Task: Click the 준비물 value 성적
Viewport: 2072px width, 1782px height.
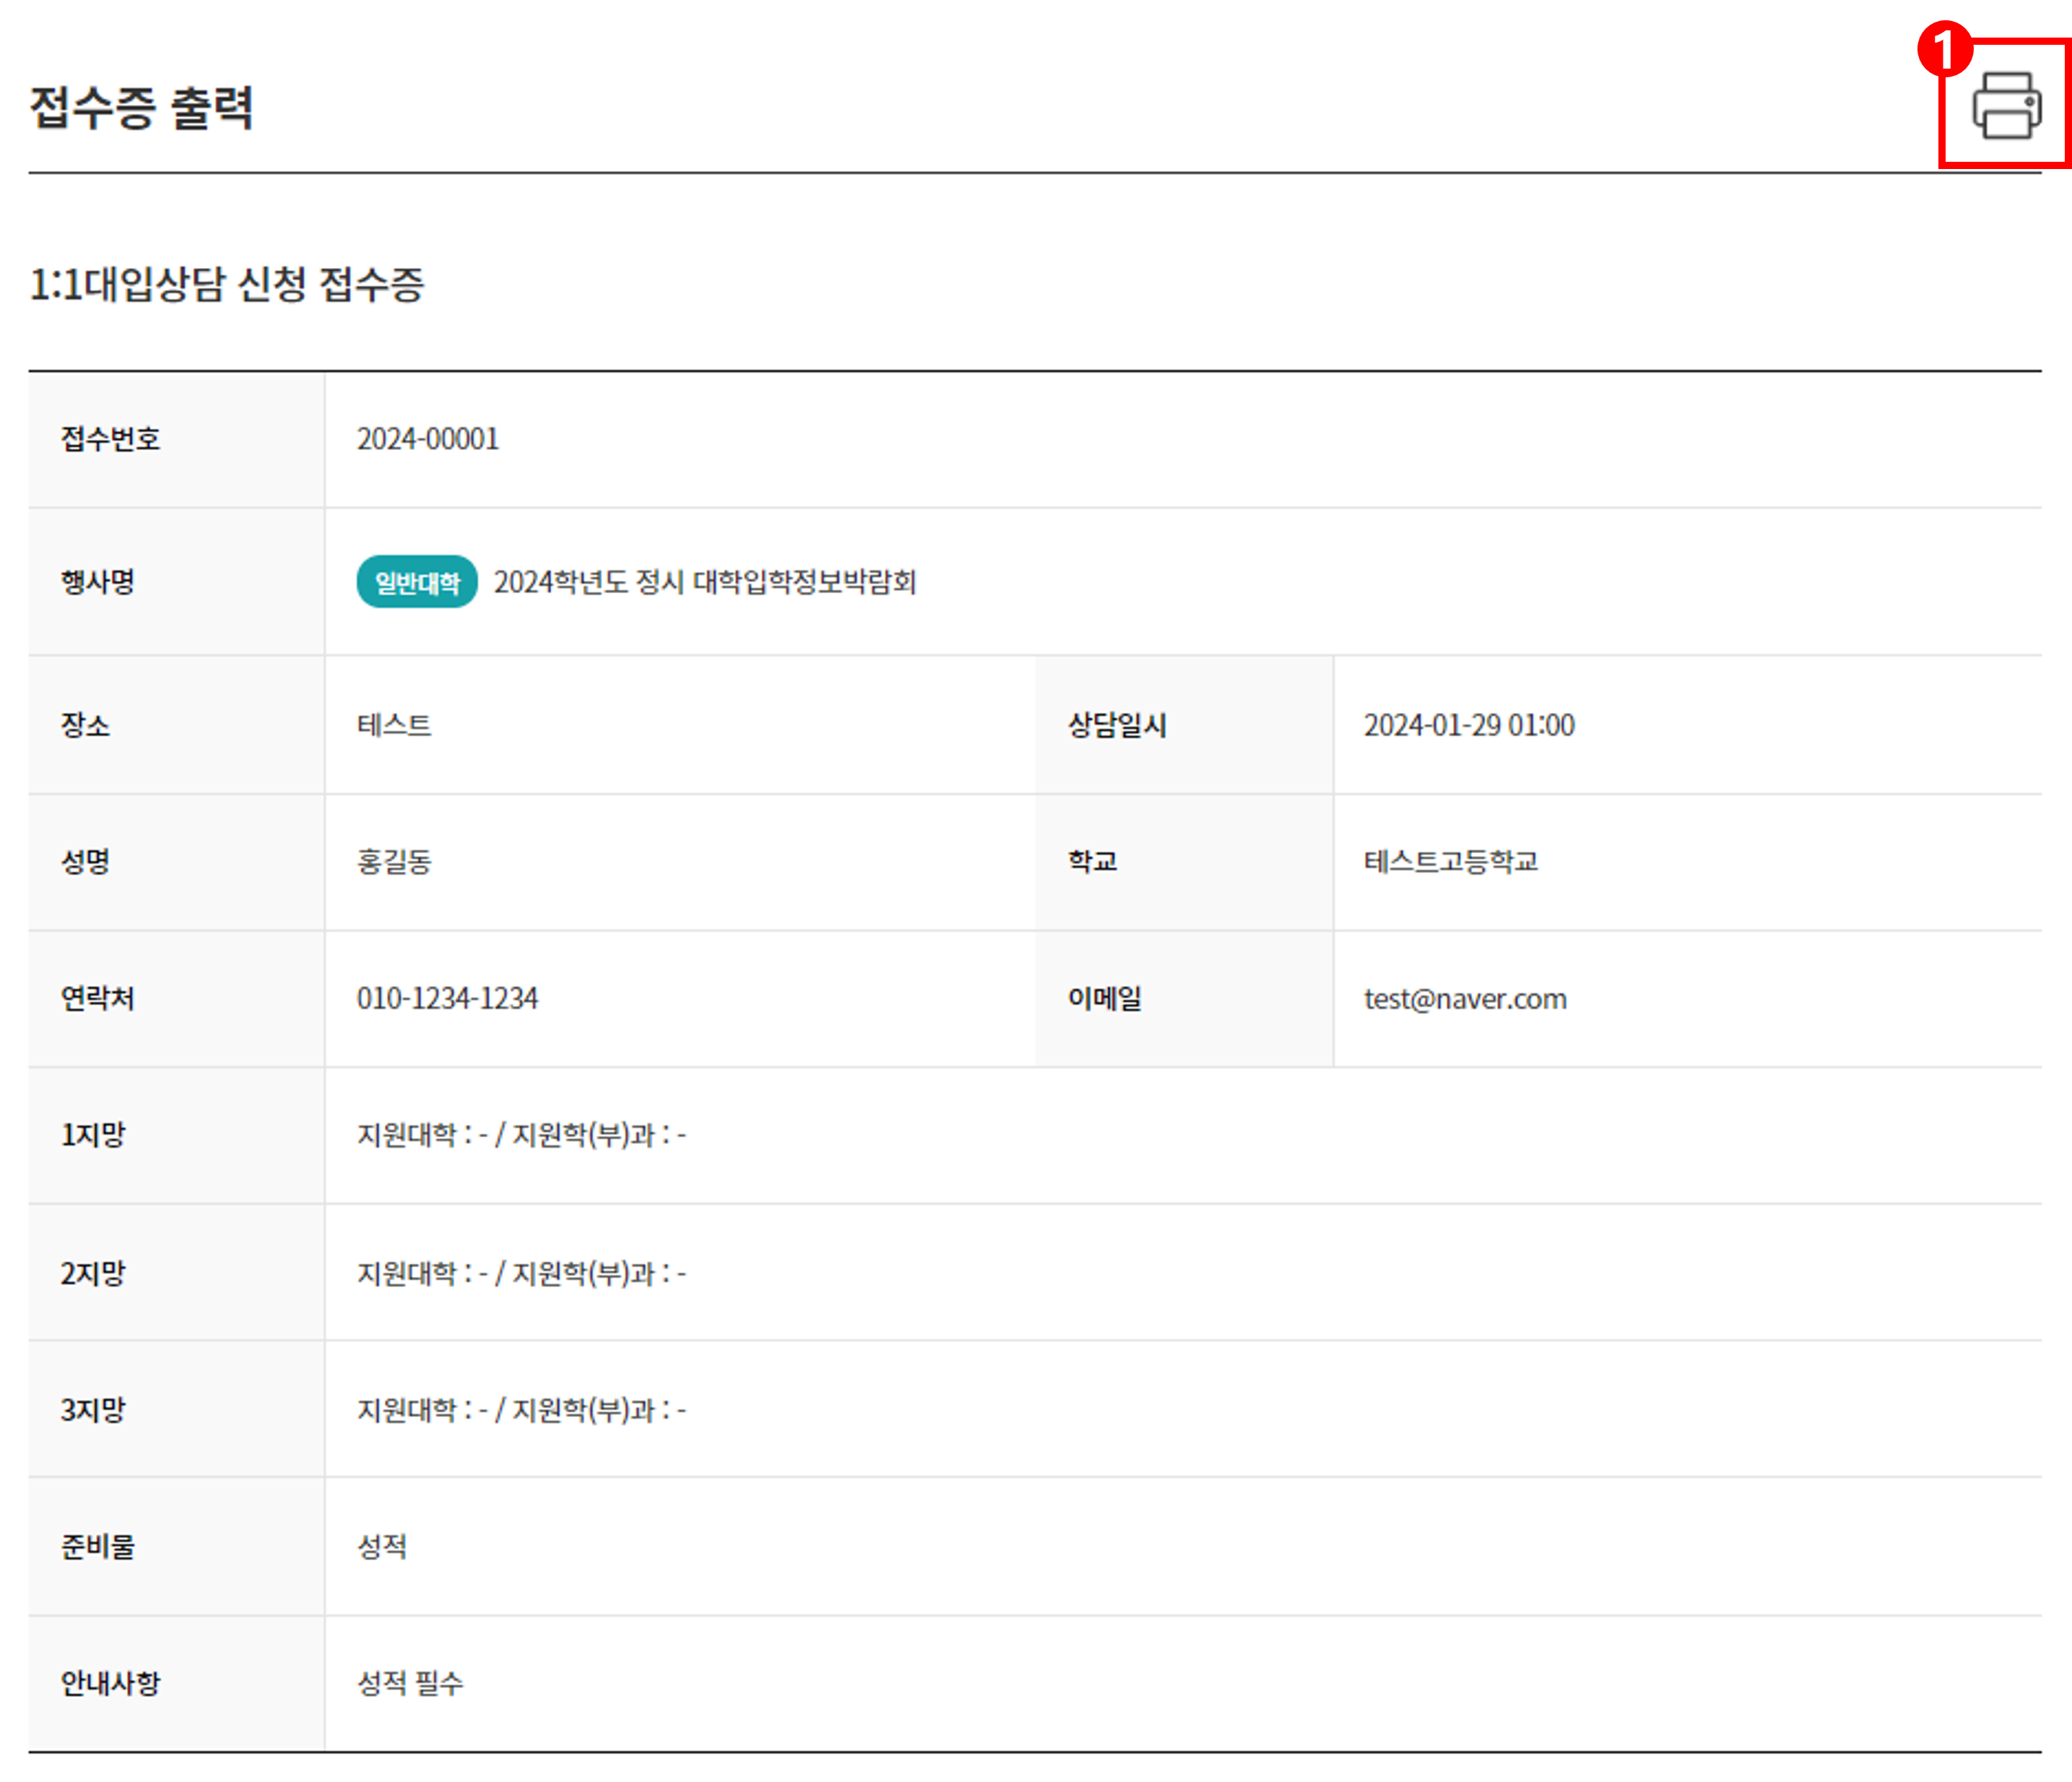Action: pos(382,1547)
